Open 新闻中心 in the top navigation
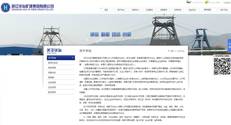The image size is (231, 125). click(x=135, y=10)
